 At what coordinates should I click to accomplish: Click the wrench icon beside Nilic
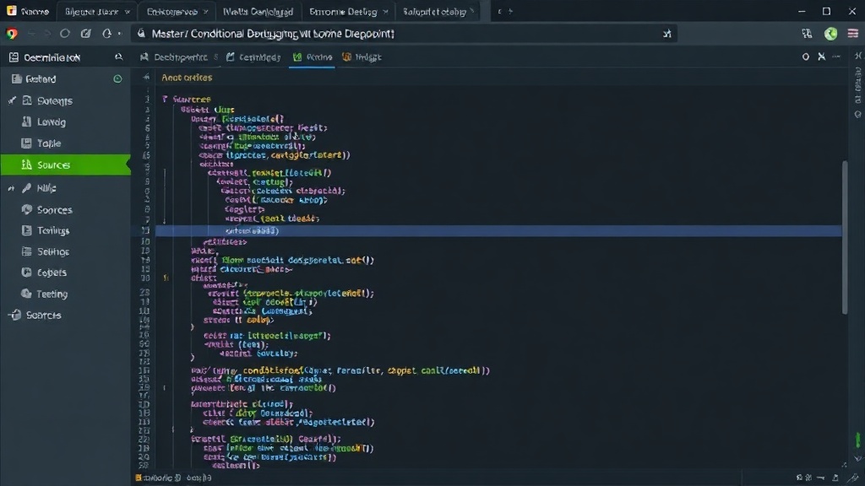(x=26, y=188)
